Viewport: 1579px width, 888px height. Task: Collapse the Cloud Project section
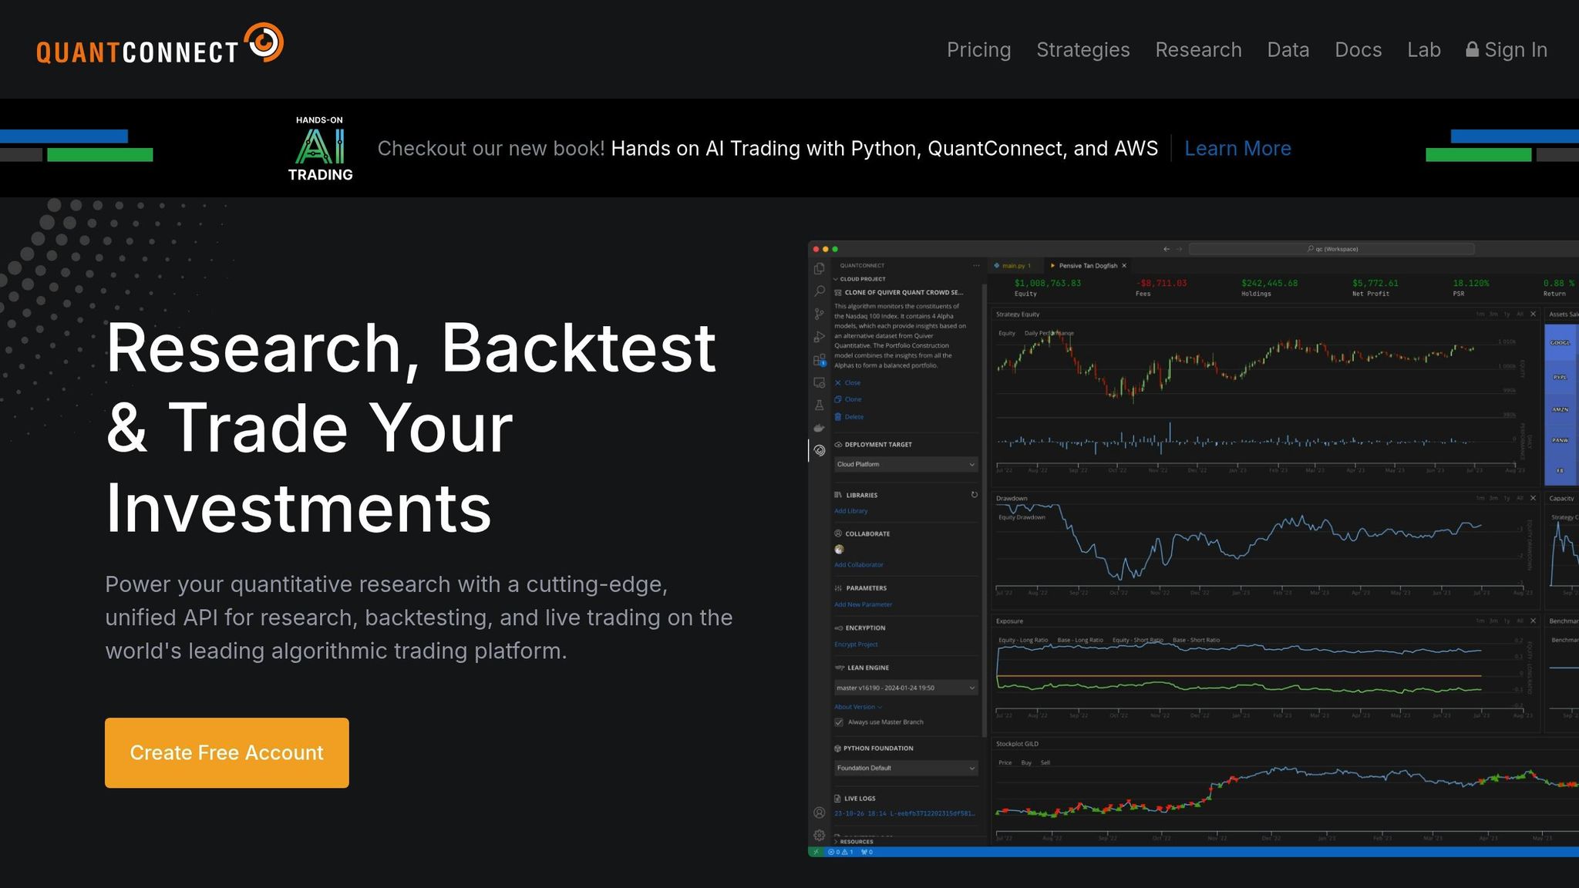(837, 279)
